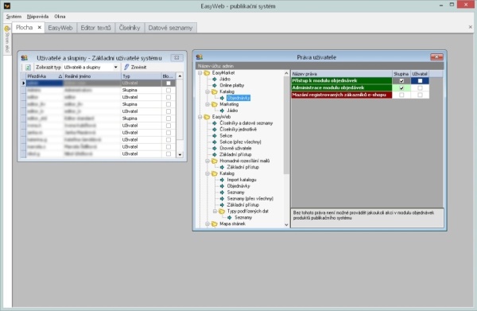Select the EasyMarket folder icon in the tree
The width and height of the screenshot is (477, 311).
coord(207,73)
